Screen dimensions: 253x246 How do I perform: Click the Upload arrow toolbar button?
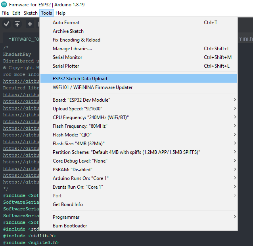(17, 24)
